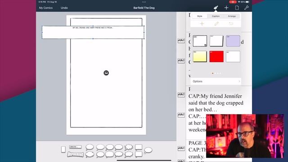Pick the lone oval balloon at tray's right end

click(148, 150)
